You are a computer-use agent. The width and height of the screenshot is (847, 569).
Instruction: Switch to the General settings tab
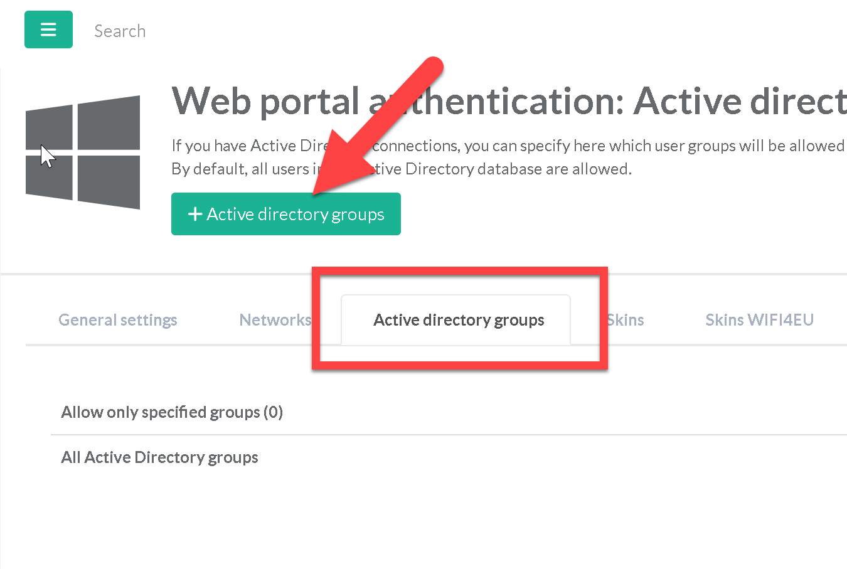pyautogui.click(x=118, y=320)
